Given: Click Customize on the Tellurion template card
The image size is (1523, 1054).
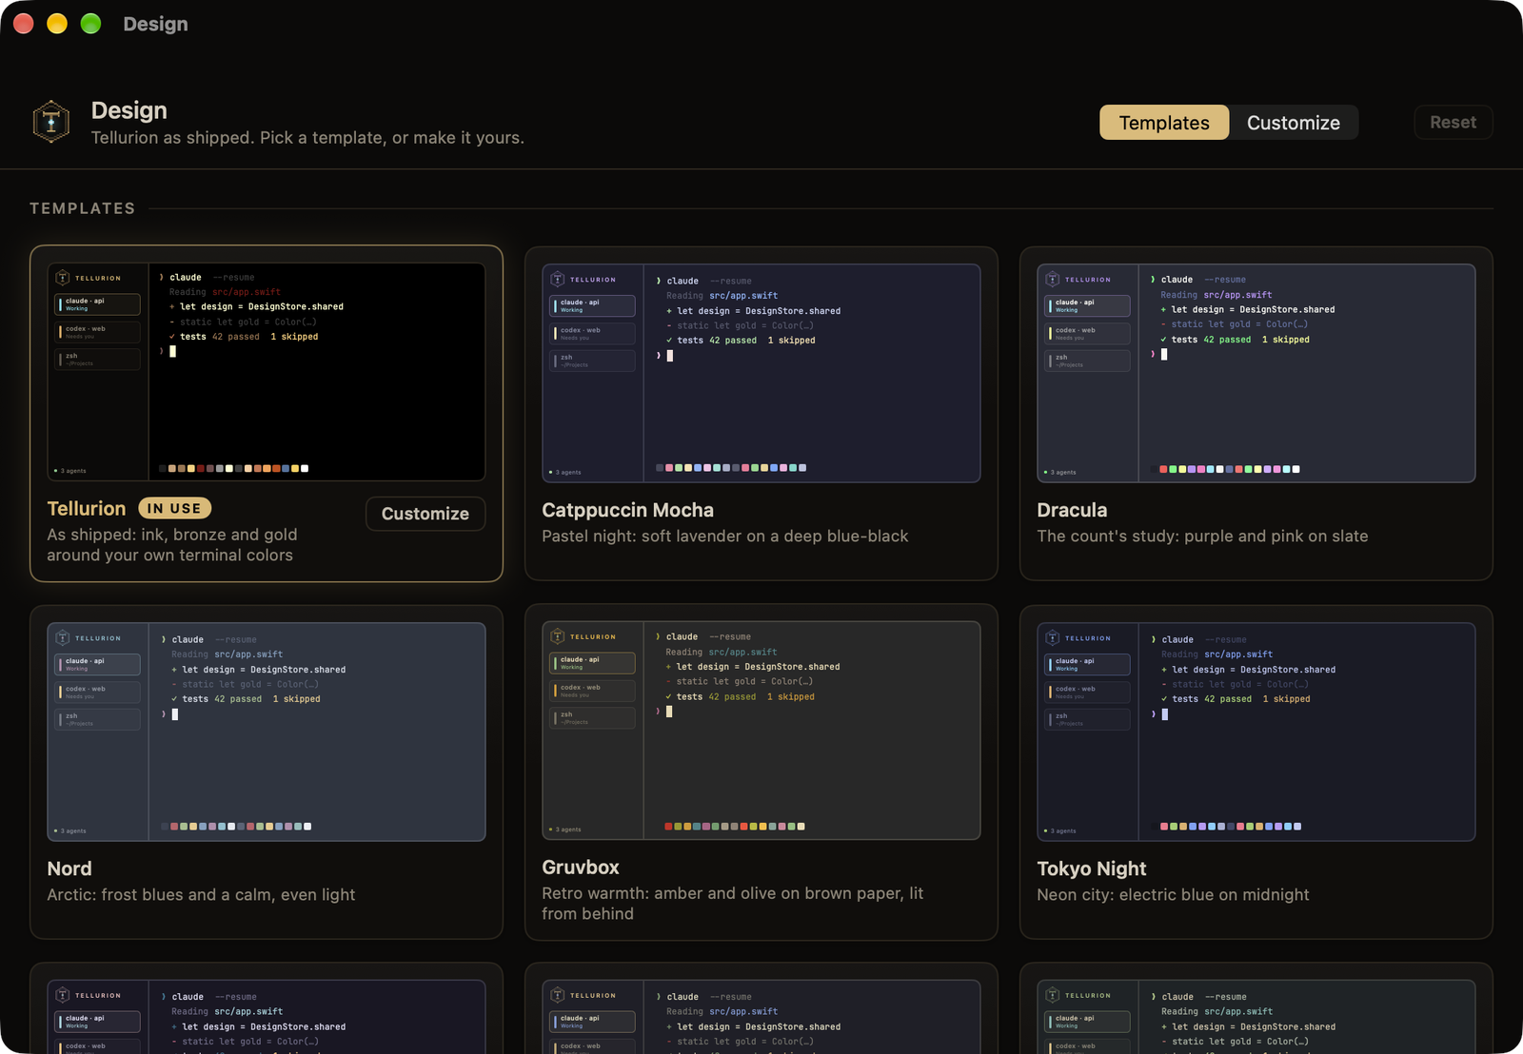Looking at the screenshot, I should [x=425, y=514].
